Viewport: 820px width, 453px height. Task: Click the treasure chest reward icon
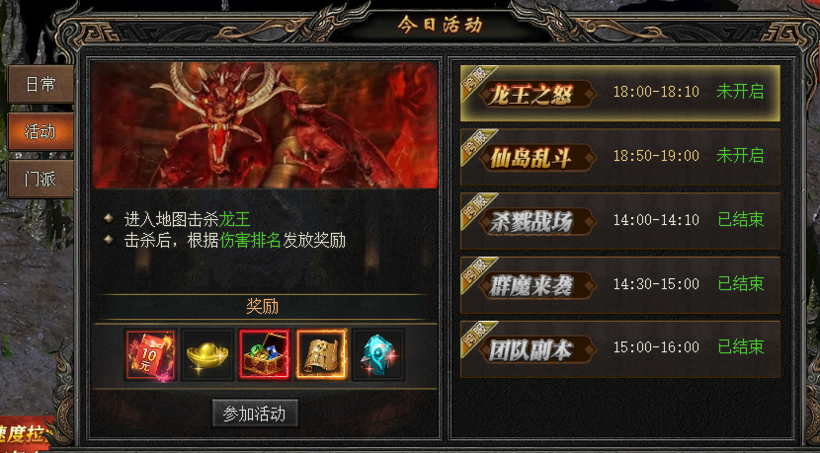click(x=264, y=354)
